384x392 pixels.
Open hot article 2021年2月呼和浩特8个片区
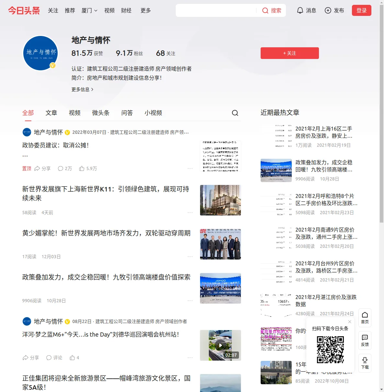pos(326,200)
